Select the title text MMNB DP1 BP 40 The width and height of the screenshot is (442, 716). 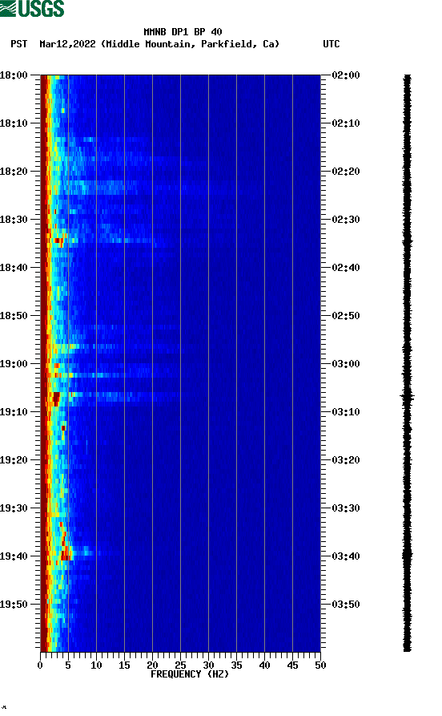pyautogui.click(x=183, y=32)
